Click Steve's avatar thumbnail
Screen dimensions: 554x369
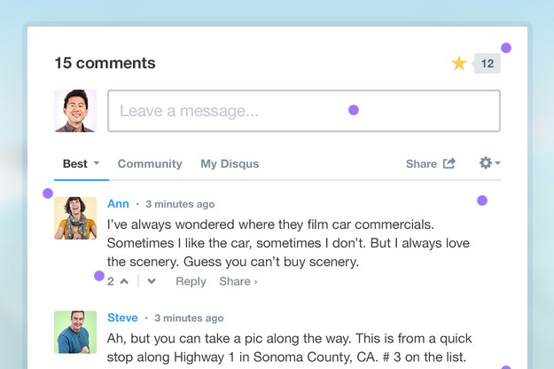pos(75,333)
